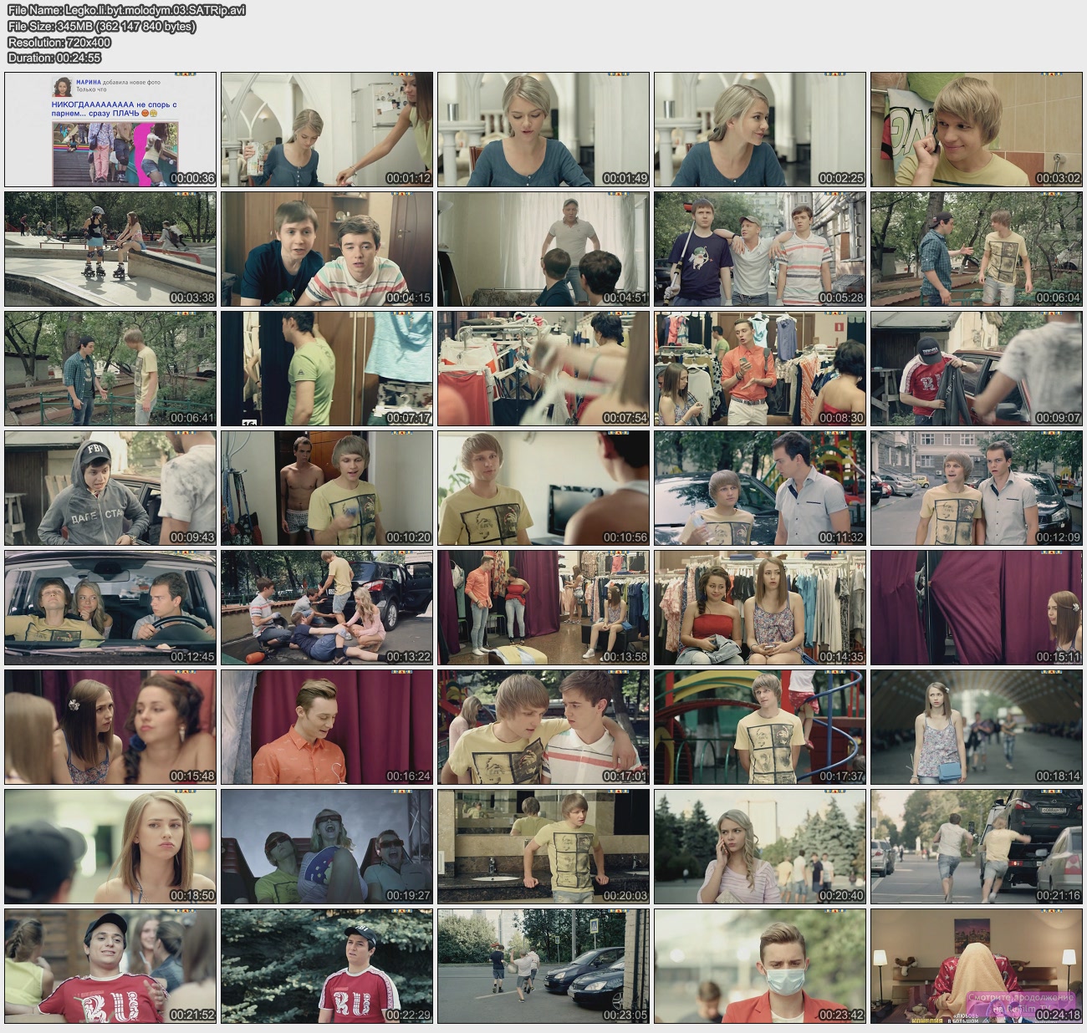This screenshot has height=1033, width=1087.
Task: Click the Duration 00:24:55 text
Action: pos(54,58)
